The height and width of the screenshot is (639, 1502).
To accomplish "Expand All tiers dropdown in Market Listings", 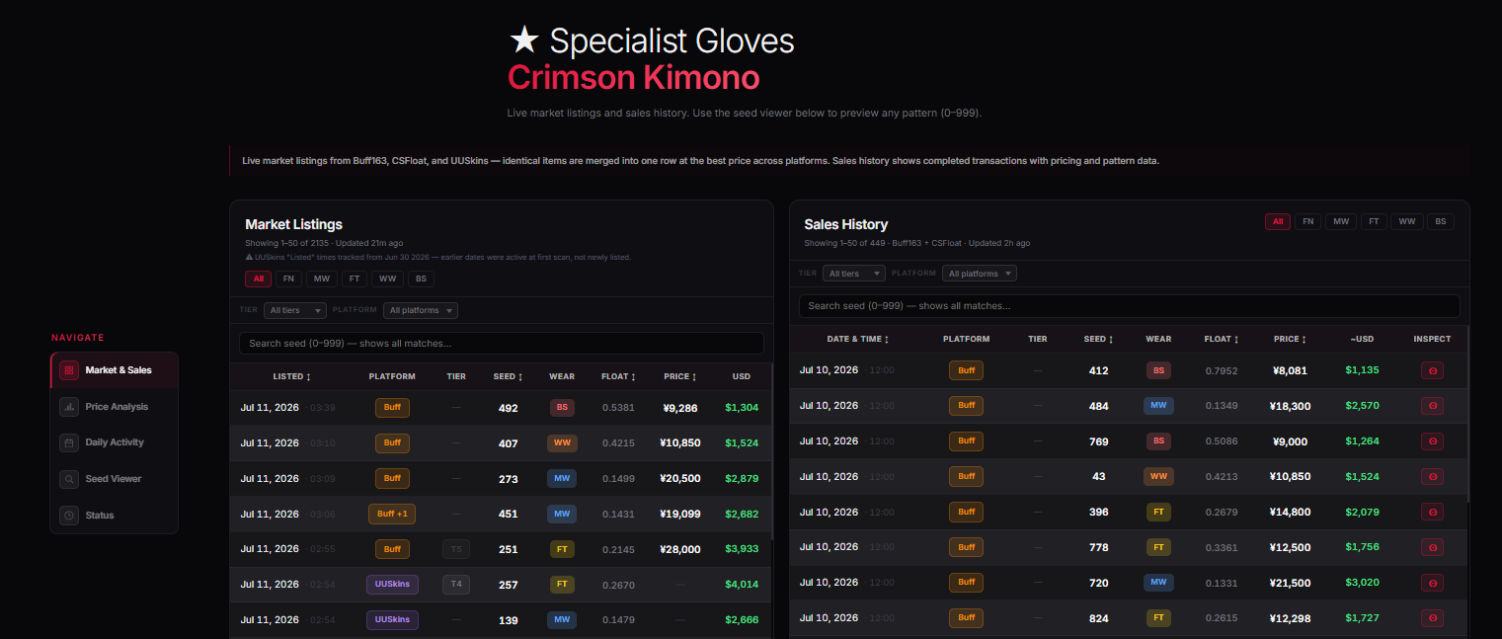I will 294,310.
